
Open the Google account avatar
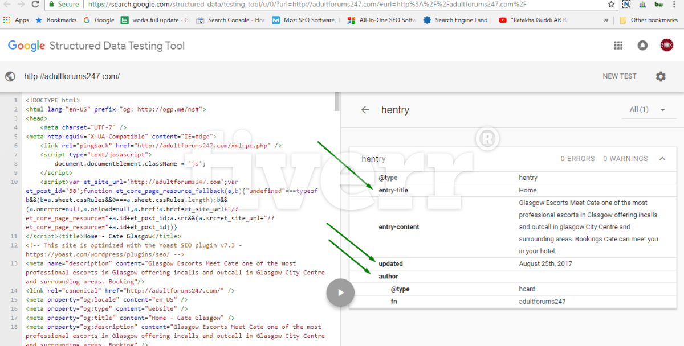pyautogui.click(x=666, y=45)
